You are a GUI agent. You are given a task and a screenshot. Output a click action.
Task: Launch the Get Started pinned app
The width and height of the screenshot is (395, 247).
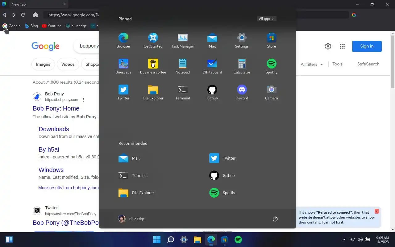click(x=153, y=40)
